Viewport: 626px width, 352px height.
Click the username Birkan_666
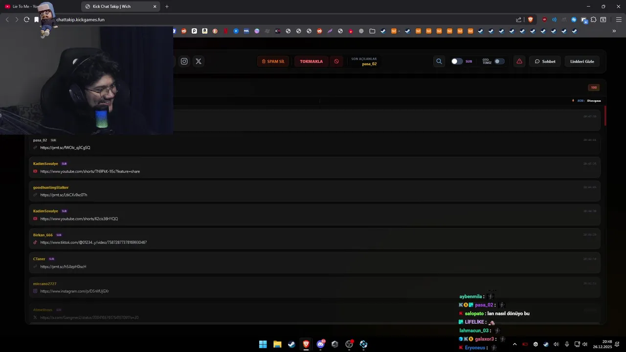point(43,235)
